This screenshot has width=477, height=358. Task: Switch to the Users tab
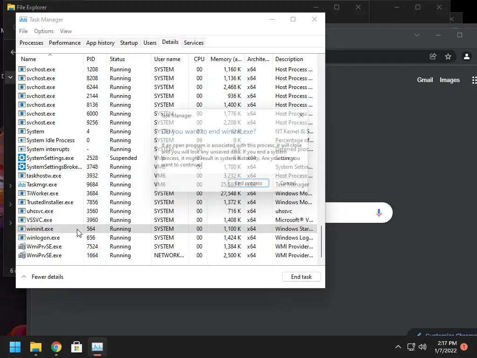(150, 42)
